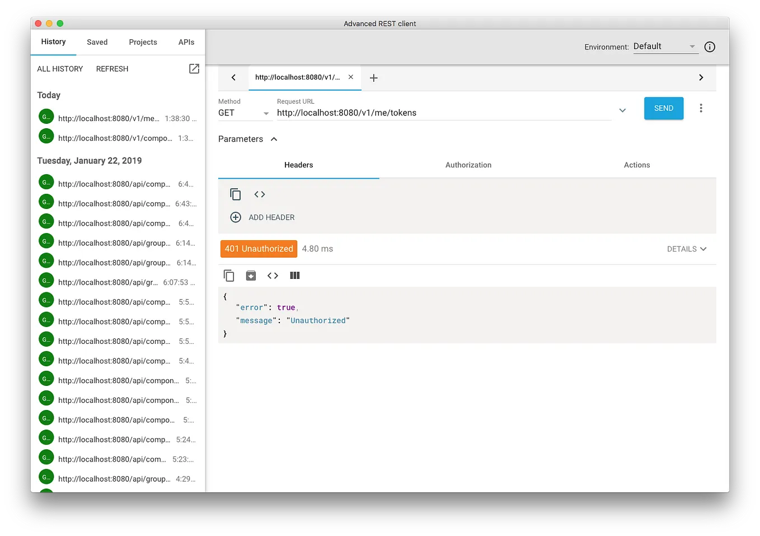The width and height of the screenshot is (760, 536).
Task: Open the Default environment dropdown
Action: pyautogui.click(x=692, y=47)
